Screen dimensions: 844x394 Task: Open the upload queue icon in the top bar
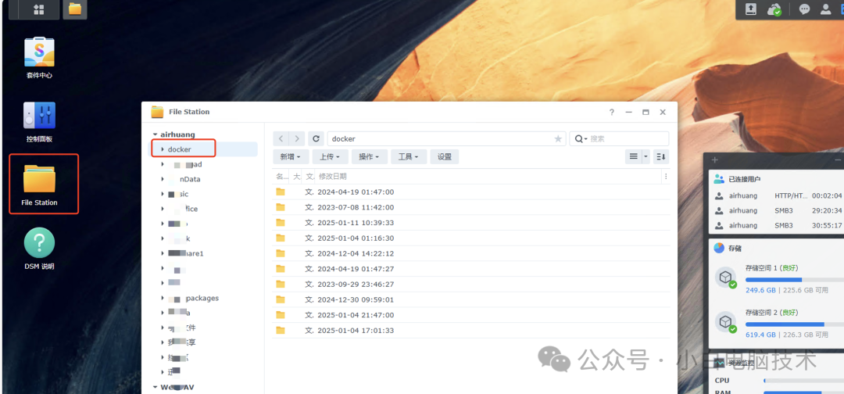click(750, 9)
